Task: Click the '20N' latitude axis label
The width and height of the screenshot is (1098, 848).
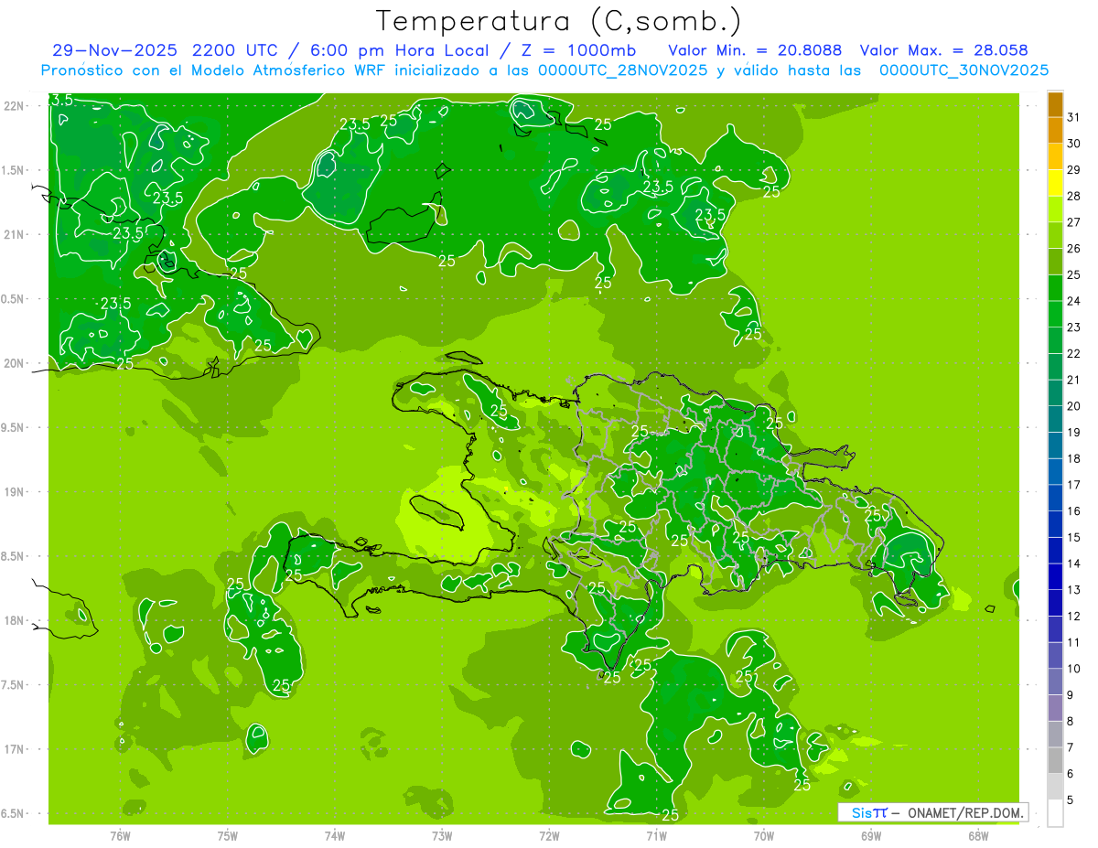Action: pos(14,363)
